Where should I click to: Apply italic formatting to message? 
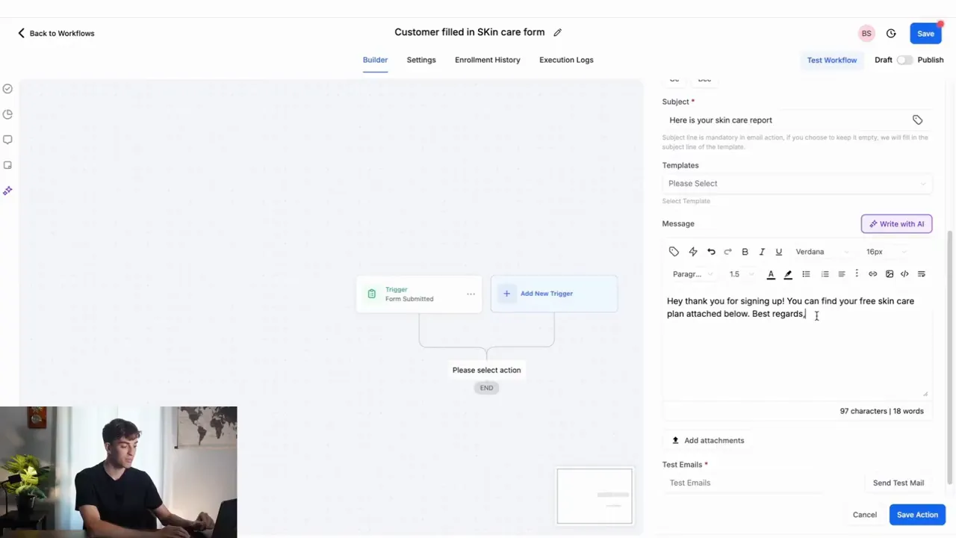(x=762, y=252)
